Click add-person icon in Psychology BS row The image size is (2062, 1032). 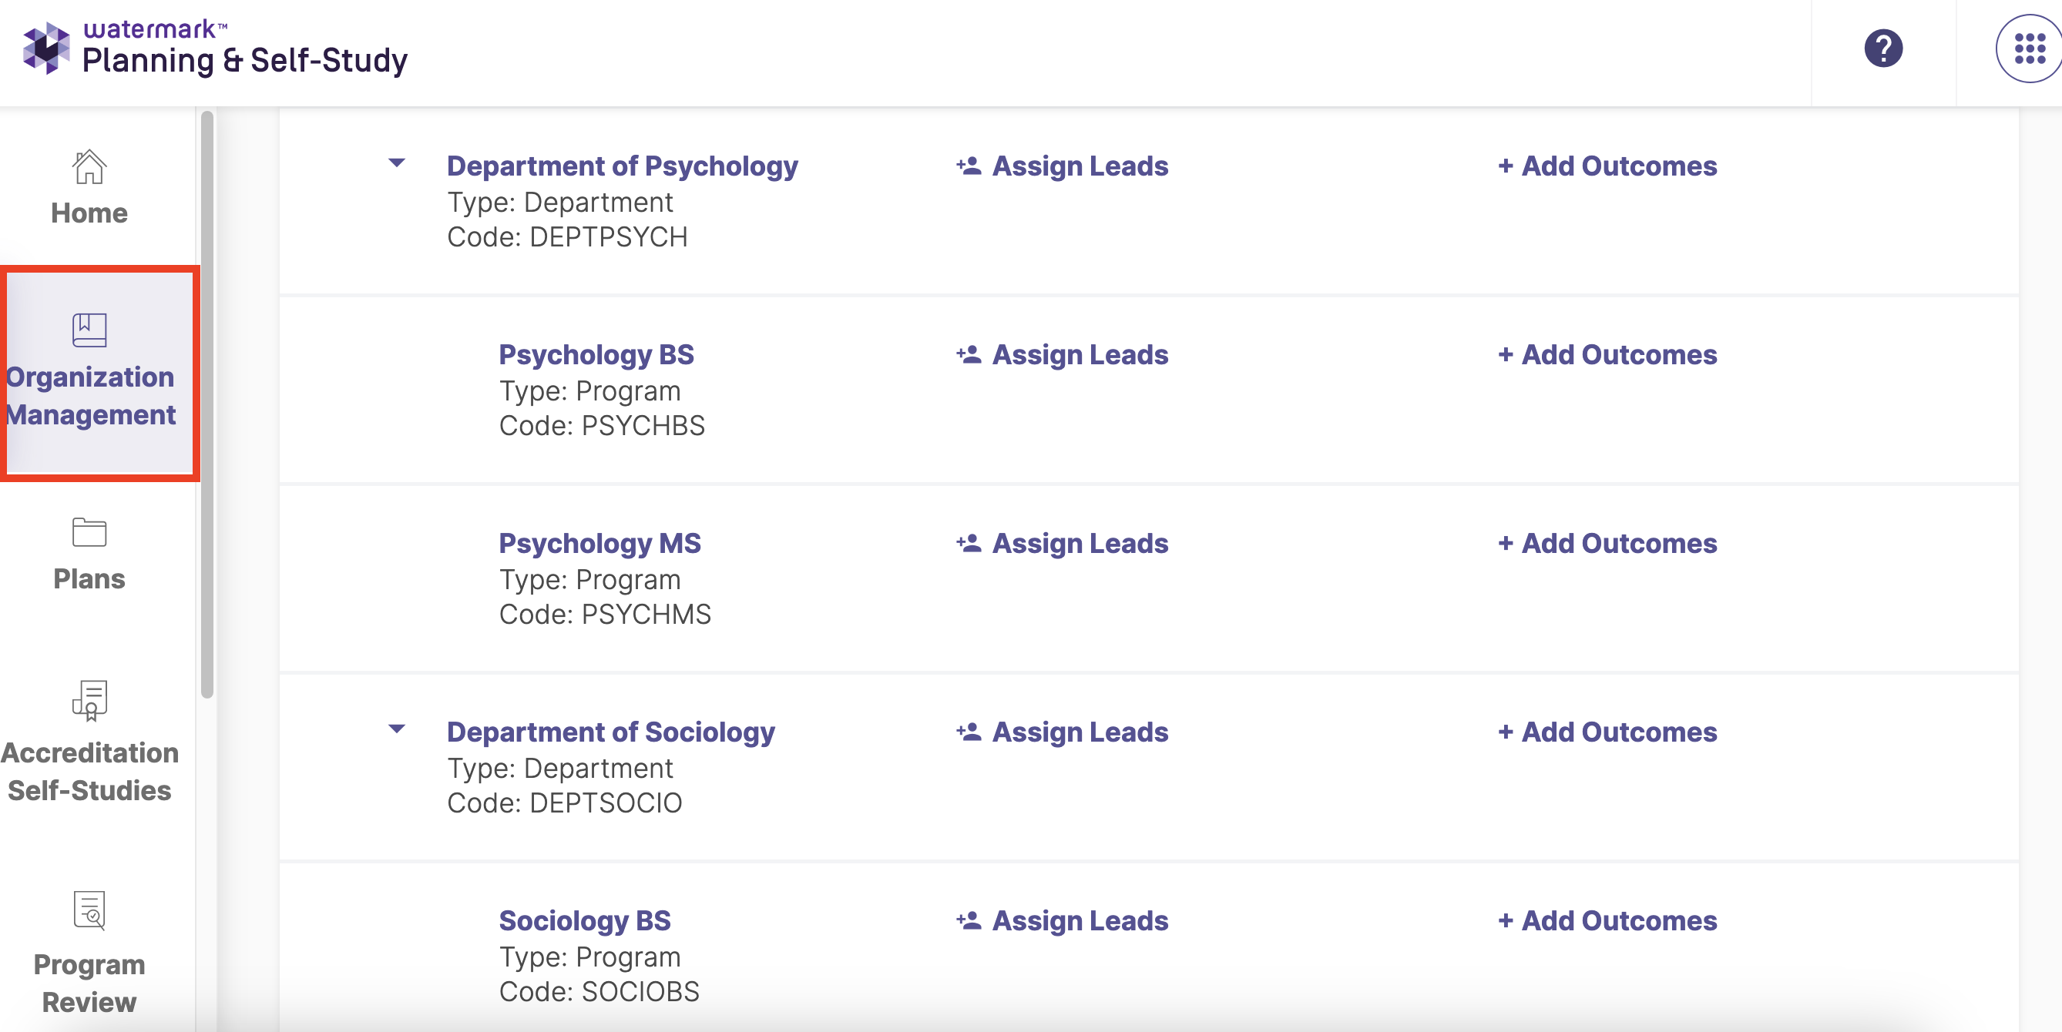pyautogui.click(x=969, y=354)
